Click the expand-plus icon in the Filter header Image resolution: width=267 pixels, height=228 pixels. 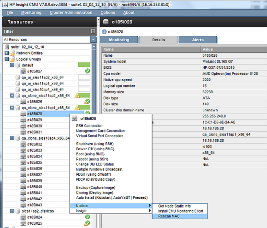(x=93, y=31)
